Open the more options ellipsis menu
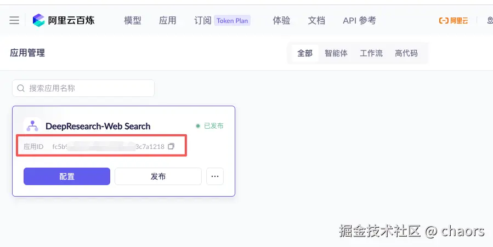 215,176
